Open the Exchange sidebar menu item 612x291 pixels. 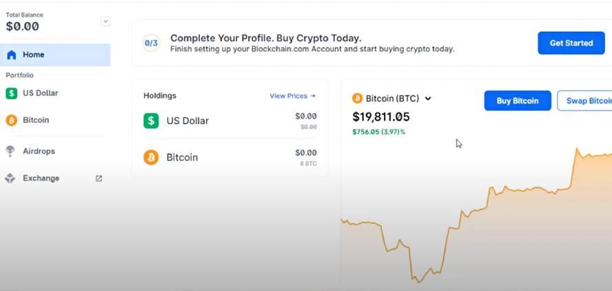pyautogui.click(x=41, y=178)
